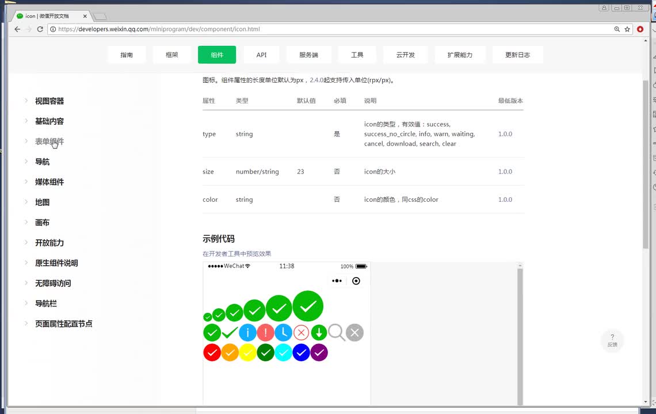Open the 指南 navigation tab
656x414 pixels.
click(127, 55)
